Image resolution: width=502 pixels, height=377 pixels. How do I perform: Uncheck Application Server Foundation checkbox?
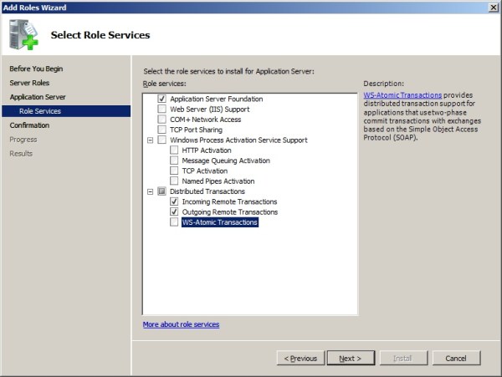tap(162, 99)
